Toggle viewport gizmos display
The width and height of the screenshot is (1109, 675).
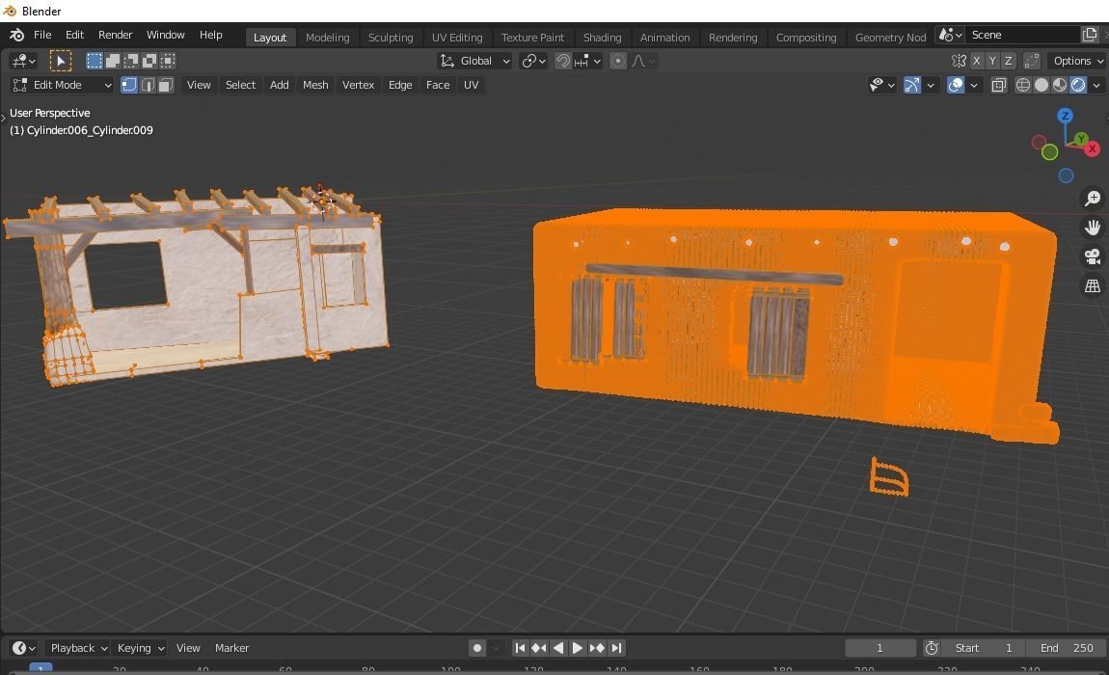(912, 85)
